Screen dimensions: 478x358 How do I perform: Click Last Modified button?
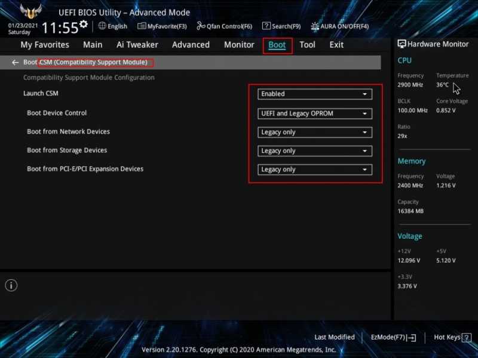tap(335, 337)
